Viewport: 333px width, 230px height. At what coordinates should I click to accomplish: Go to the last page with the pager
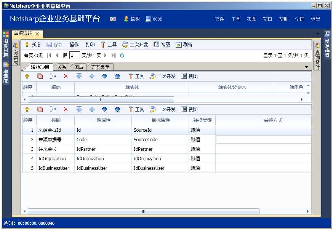point(114,55)
